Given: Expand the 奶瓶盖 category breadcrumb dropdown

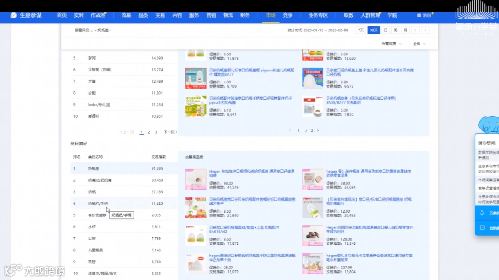Looking at the screenshot, I should (104, 30).
